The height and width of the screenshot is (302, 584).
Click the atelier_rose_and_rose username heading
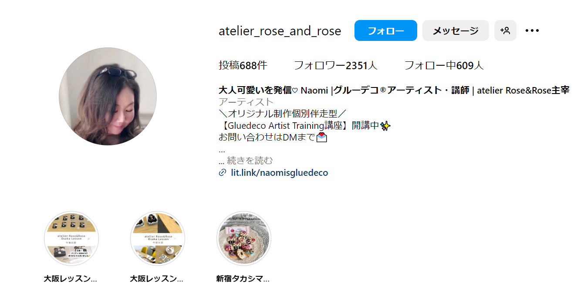click(280, 31)
